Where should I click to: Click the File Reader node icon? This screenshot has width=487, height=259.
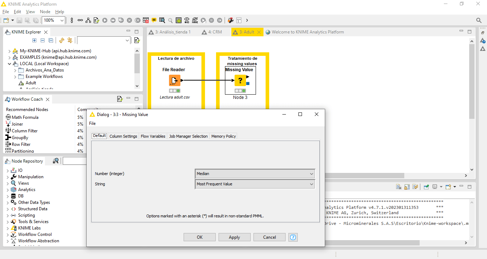point(175,80)
